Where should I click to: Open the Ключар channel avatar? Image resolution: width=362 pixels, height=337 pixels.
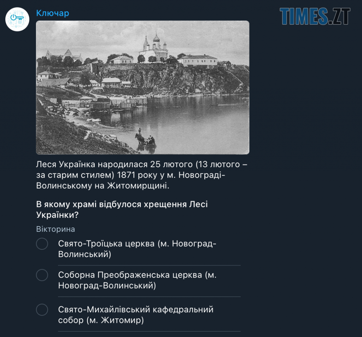(x=17, y=19)
